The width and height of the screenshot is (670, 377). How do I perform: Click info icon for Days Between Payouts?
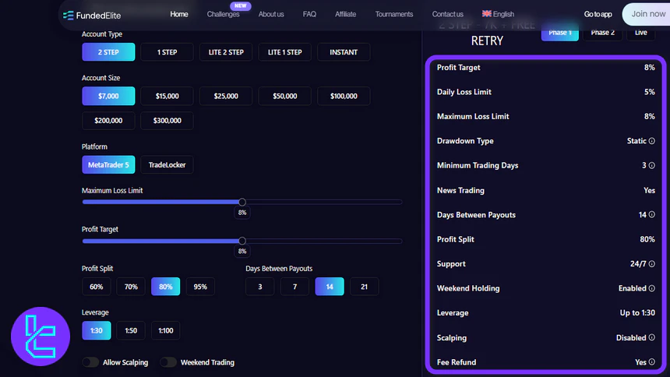(652, 215)
